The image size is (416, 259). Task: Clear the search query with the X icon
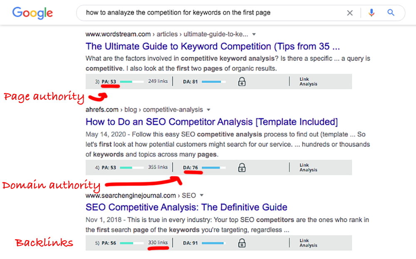[x=350, y=13]
